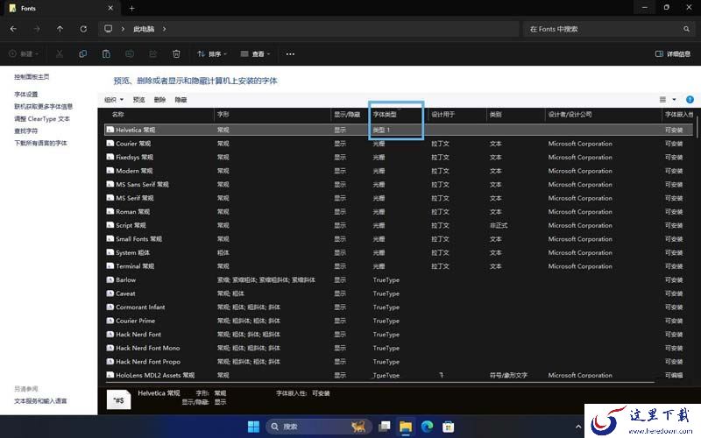Expand the chevron after 此电脑 in address bar

165,29
